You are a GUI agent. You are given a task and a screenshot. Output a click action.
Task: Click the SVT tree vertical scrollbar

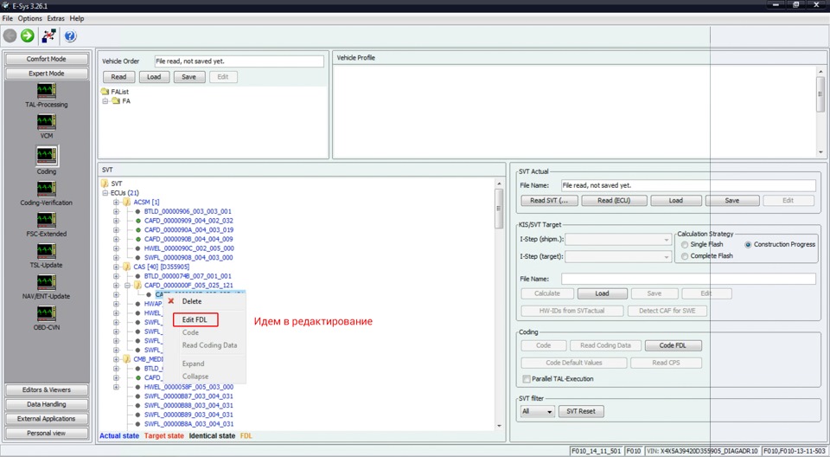(499, 209)
